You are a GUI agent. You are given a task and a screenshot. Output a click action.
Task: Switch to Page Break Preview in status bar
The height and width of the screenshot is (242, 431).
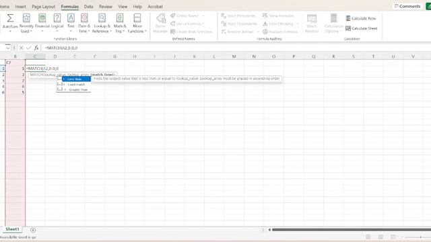click(393, 237)
